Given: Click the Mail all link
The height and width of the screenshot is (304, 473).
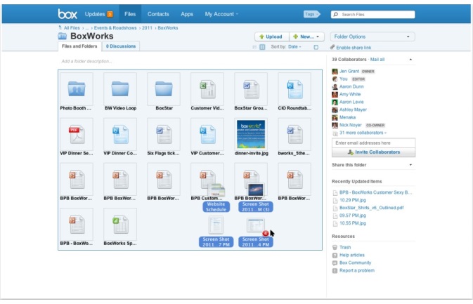Looking at the screenshot, I should tap(377, 60).
